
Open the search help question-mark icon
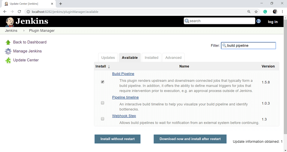click(259, 21)
